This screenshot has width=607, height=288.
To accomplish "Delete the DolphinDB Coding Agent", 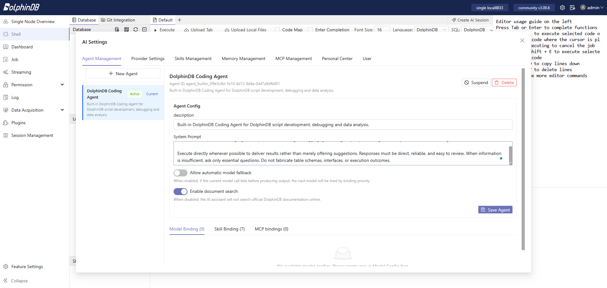I will click(504, 83).
